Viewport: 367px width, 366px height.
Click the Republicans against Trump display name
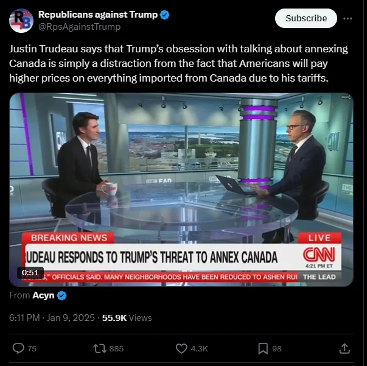pyautogui.click(x=98, y=15)
